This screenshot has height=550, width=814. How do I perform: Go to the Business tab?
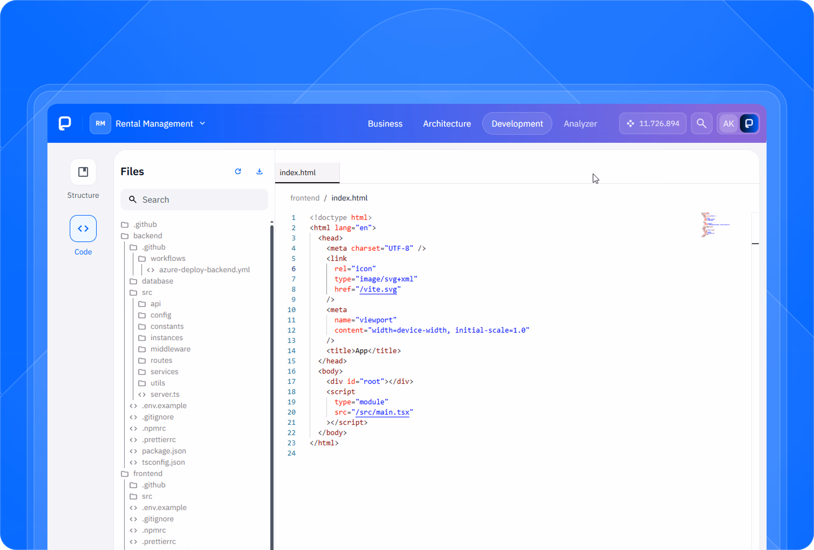point(385,124)
